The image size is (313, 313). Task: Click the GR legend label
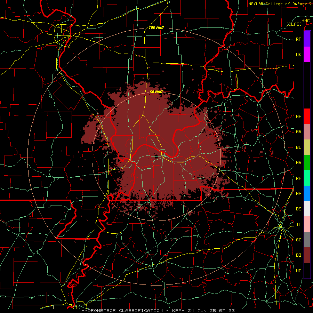pos(298,132)
